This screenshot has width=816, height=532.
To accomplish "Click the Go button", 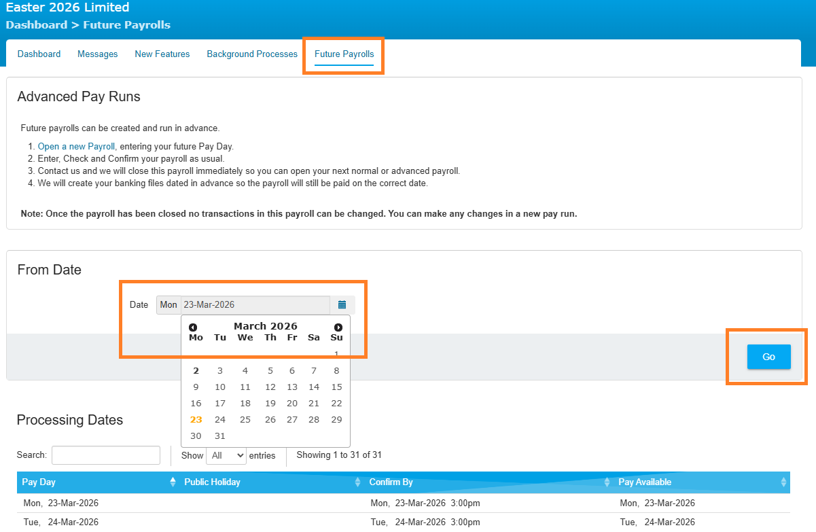I will click(768, 357).
